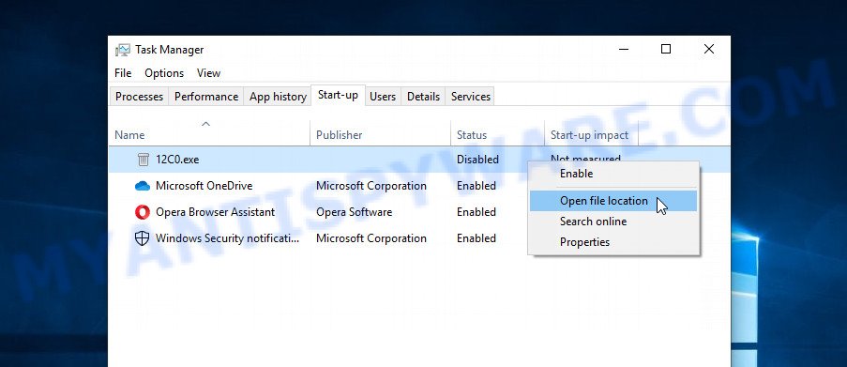Screen dimensions: 847x367
Task: Click the 12C0.exe trash bin icon
Action: point(144,159)
